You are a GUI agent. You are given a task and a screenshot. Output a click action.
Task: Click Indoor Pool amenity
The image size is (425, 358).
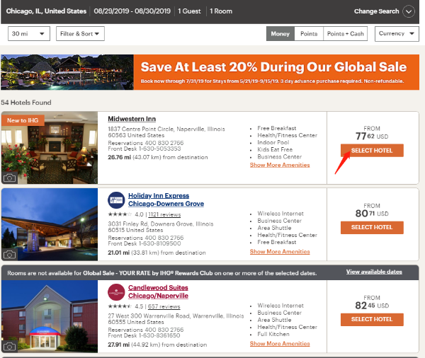[x=273, y=142]
